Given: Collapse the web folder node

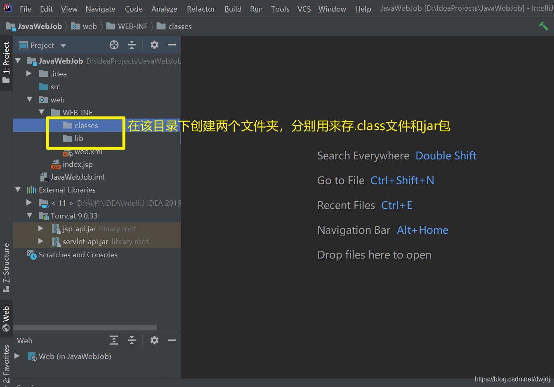Looking at the screenshot, I should point(30,100).
